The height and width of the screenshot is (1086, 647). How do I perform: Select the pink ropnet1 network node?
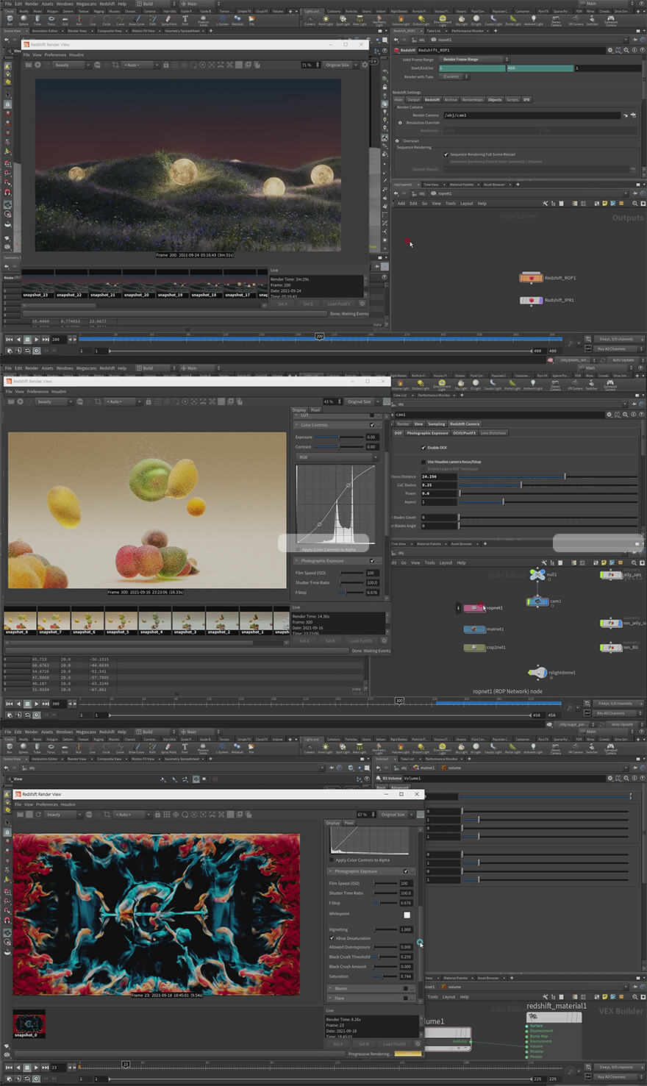[474, 608]
